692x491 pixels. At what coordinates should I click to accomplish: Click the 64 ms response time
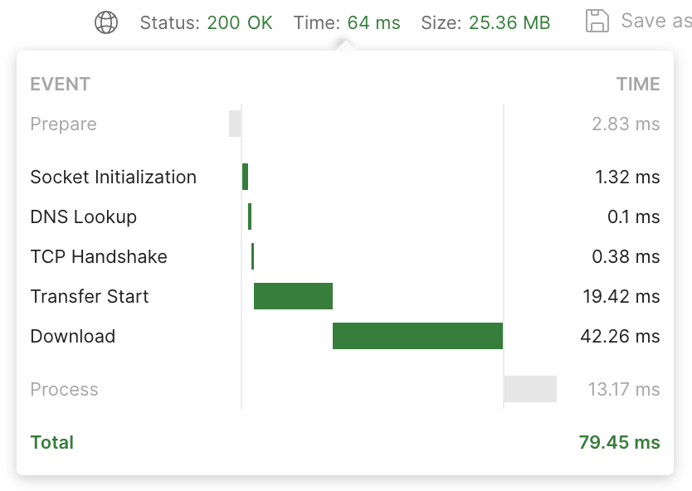click(x=374, y=22)
